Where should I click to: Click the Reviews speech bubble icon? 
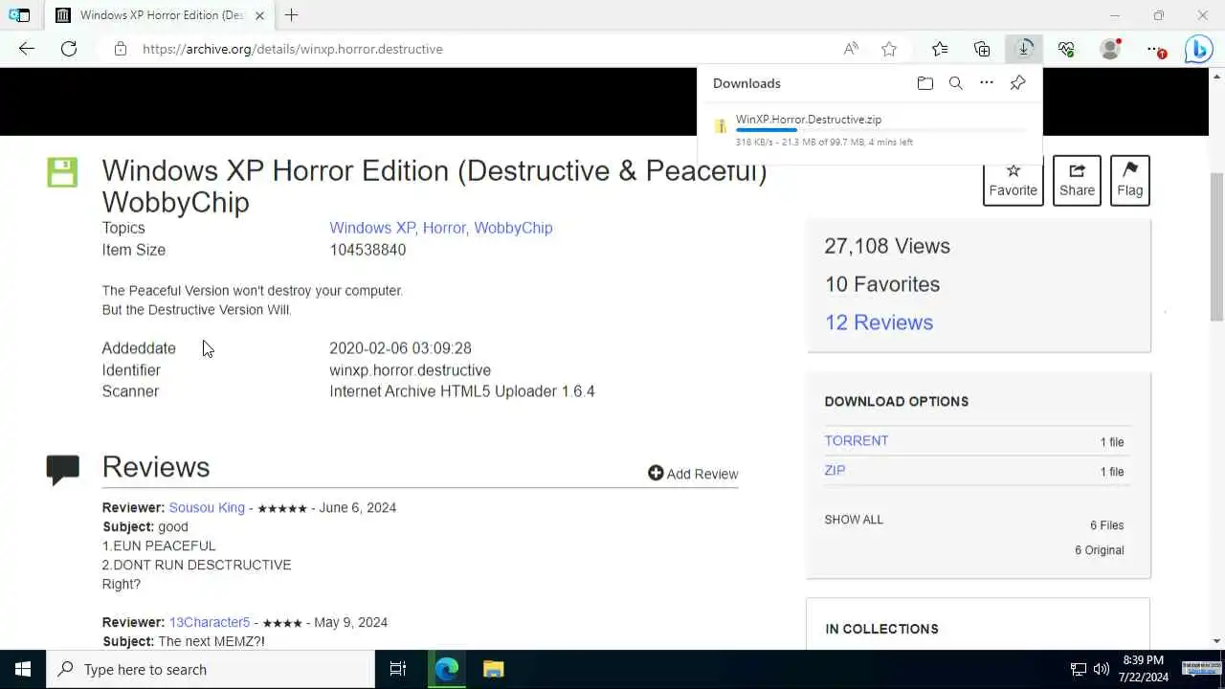point(62,470)
